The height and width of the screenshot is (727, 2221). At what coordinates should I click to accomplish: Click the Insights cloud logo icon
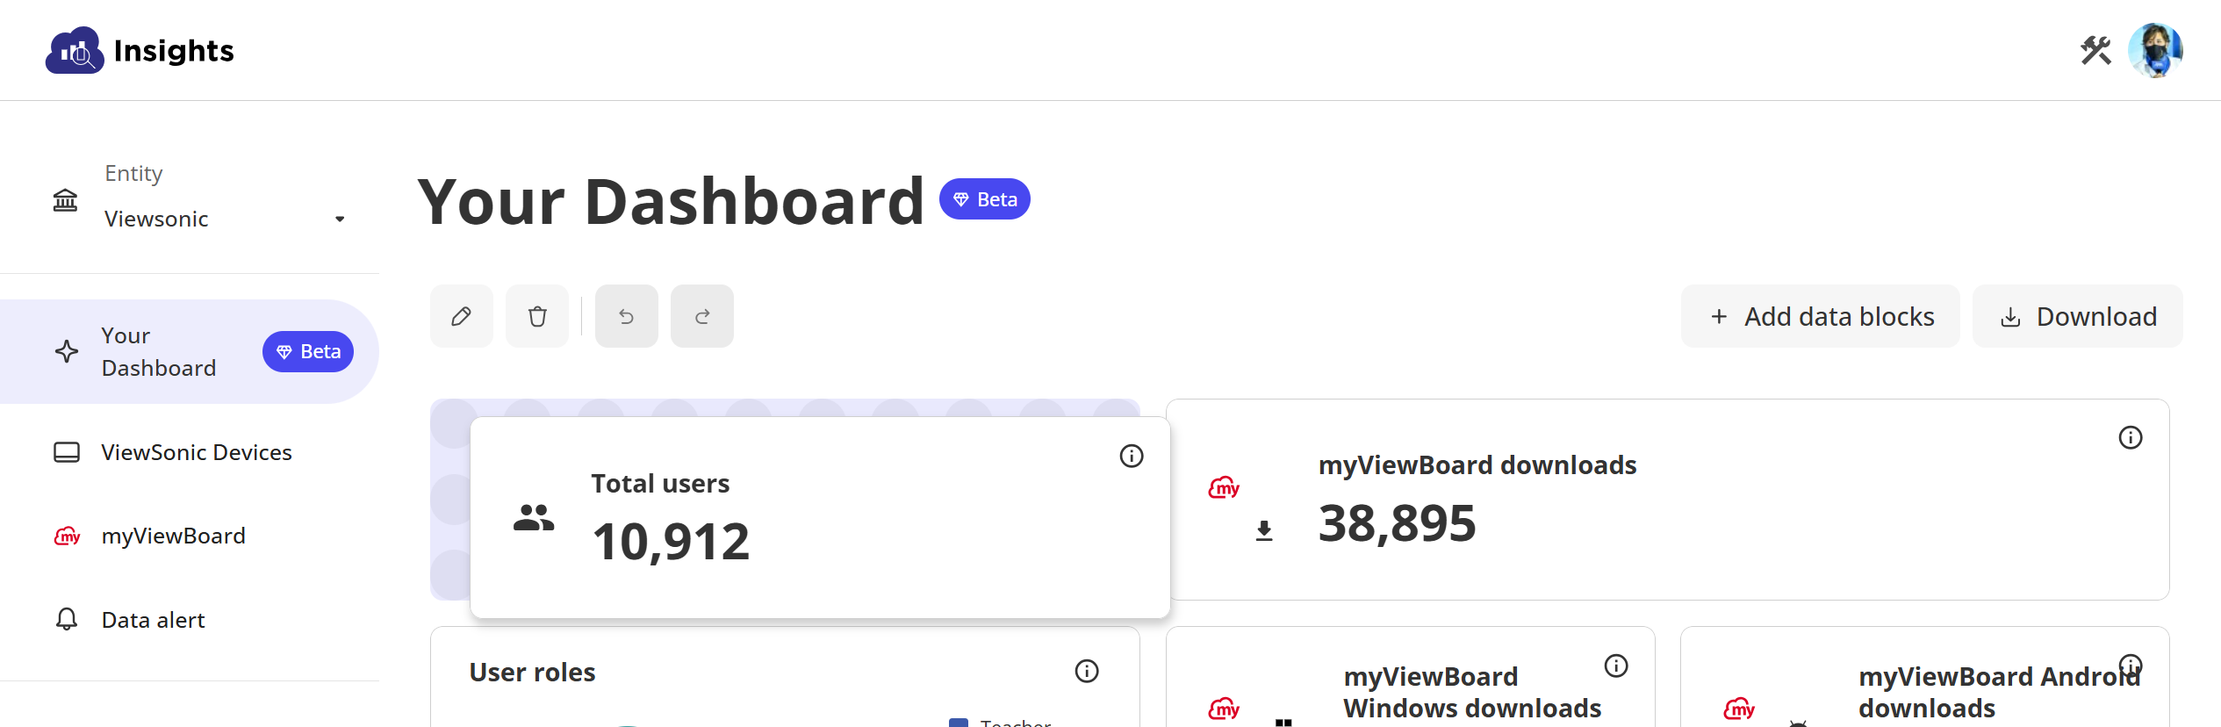[x=75, y=50]
